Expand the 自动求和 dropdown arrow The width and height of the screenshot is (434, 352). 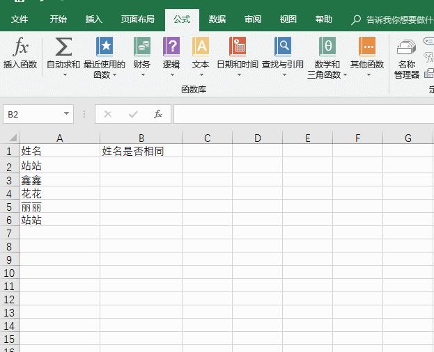(x=65, y=75)
